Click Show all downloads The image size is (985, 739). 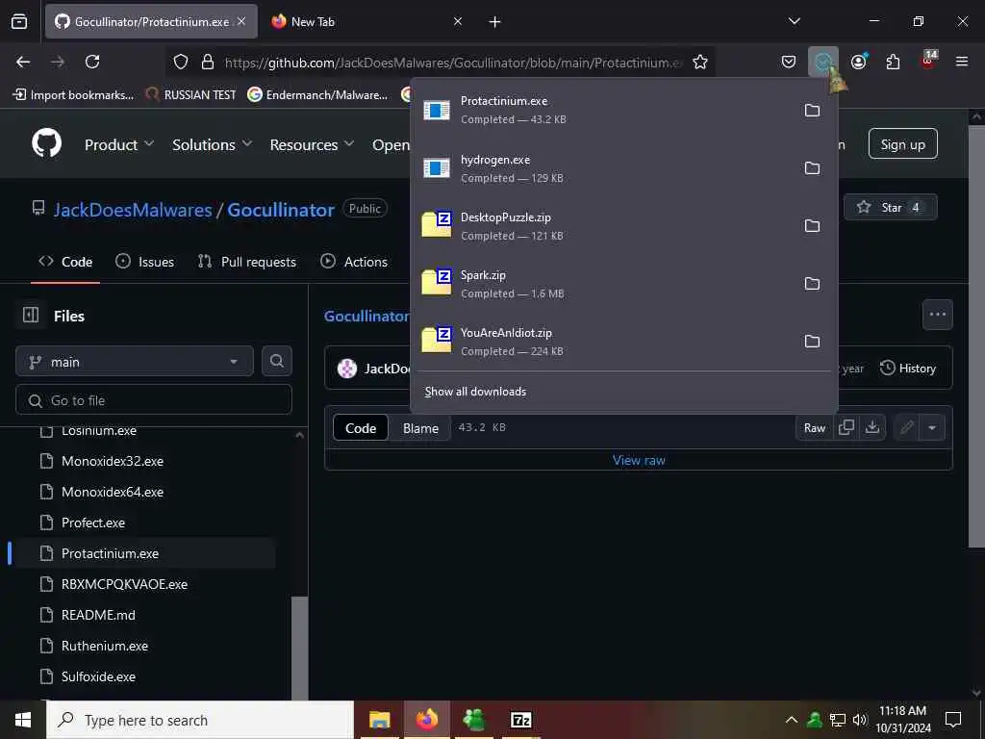[x=475, y=392]
